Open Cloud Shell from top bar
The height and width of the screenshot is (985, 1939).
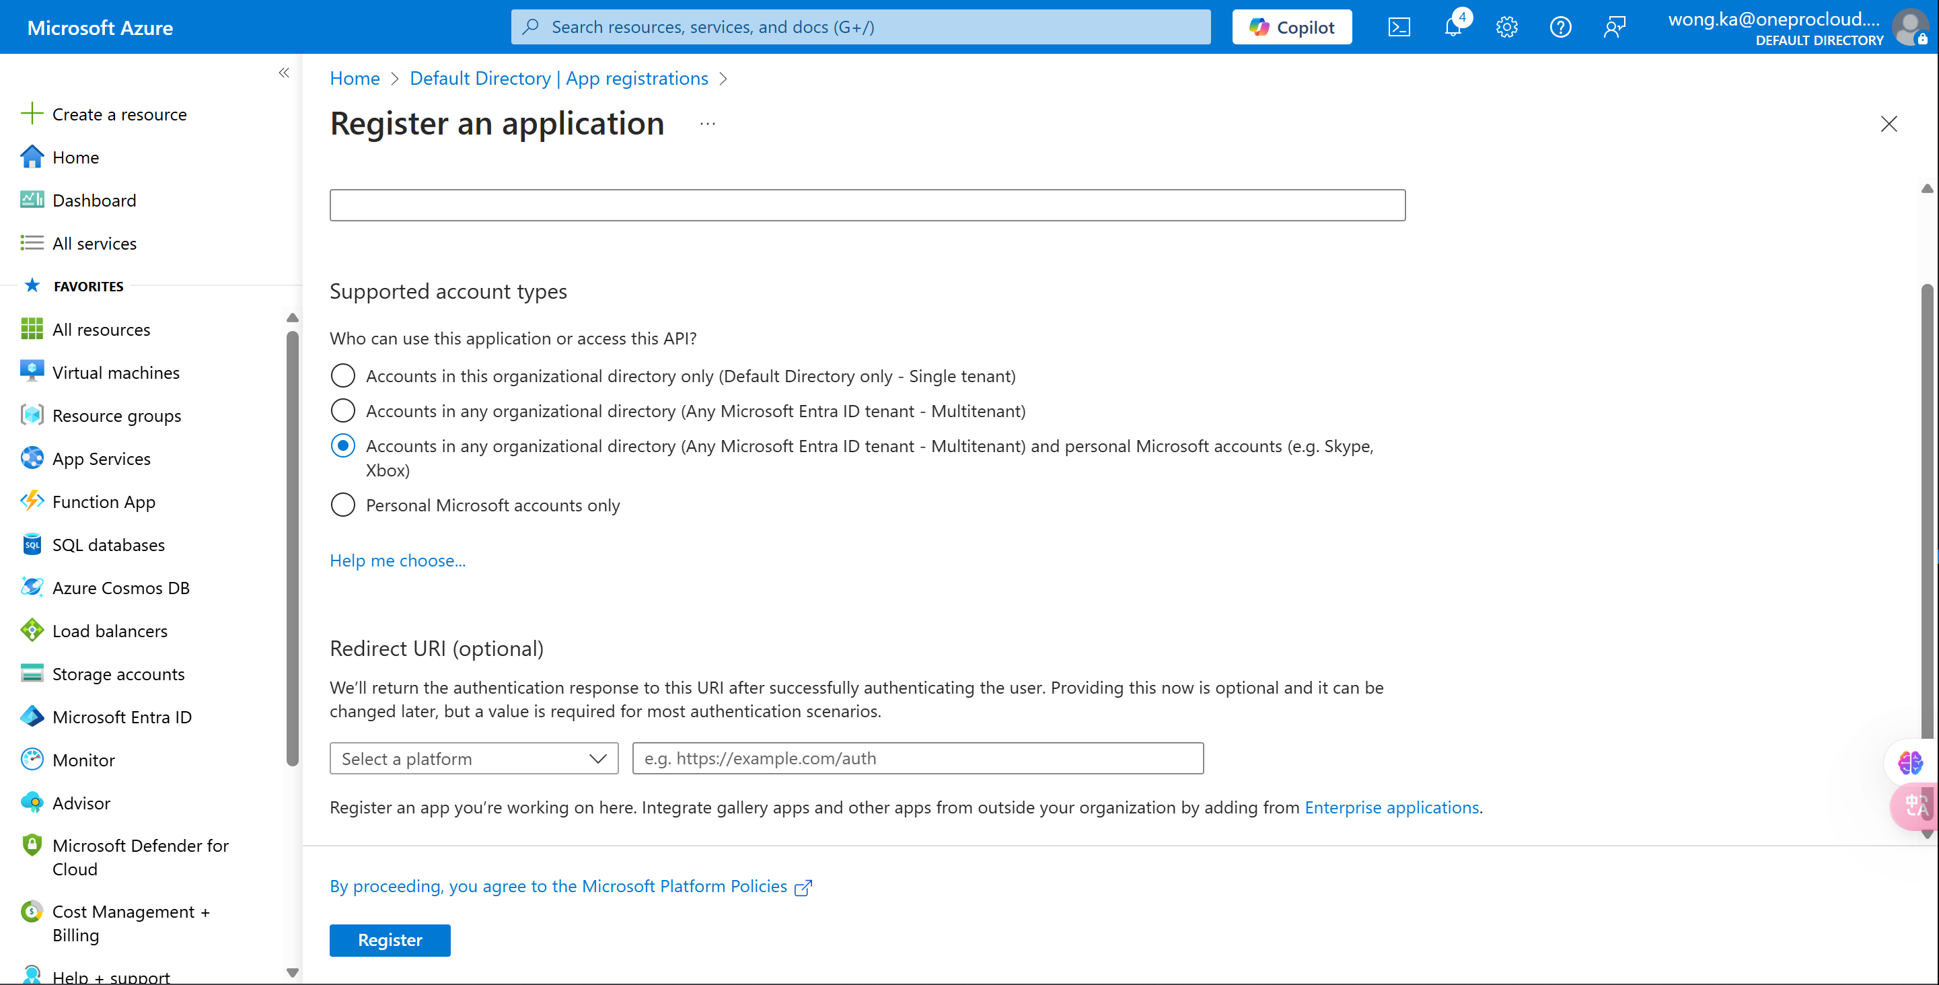tap(1399, 28)
